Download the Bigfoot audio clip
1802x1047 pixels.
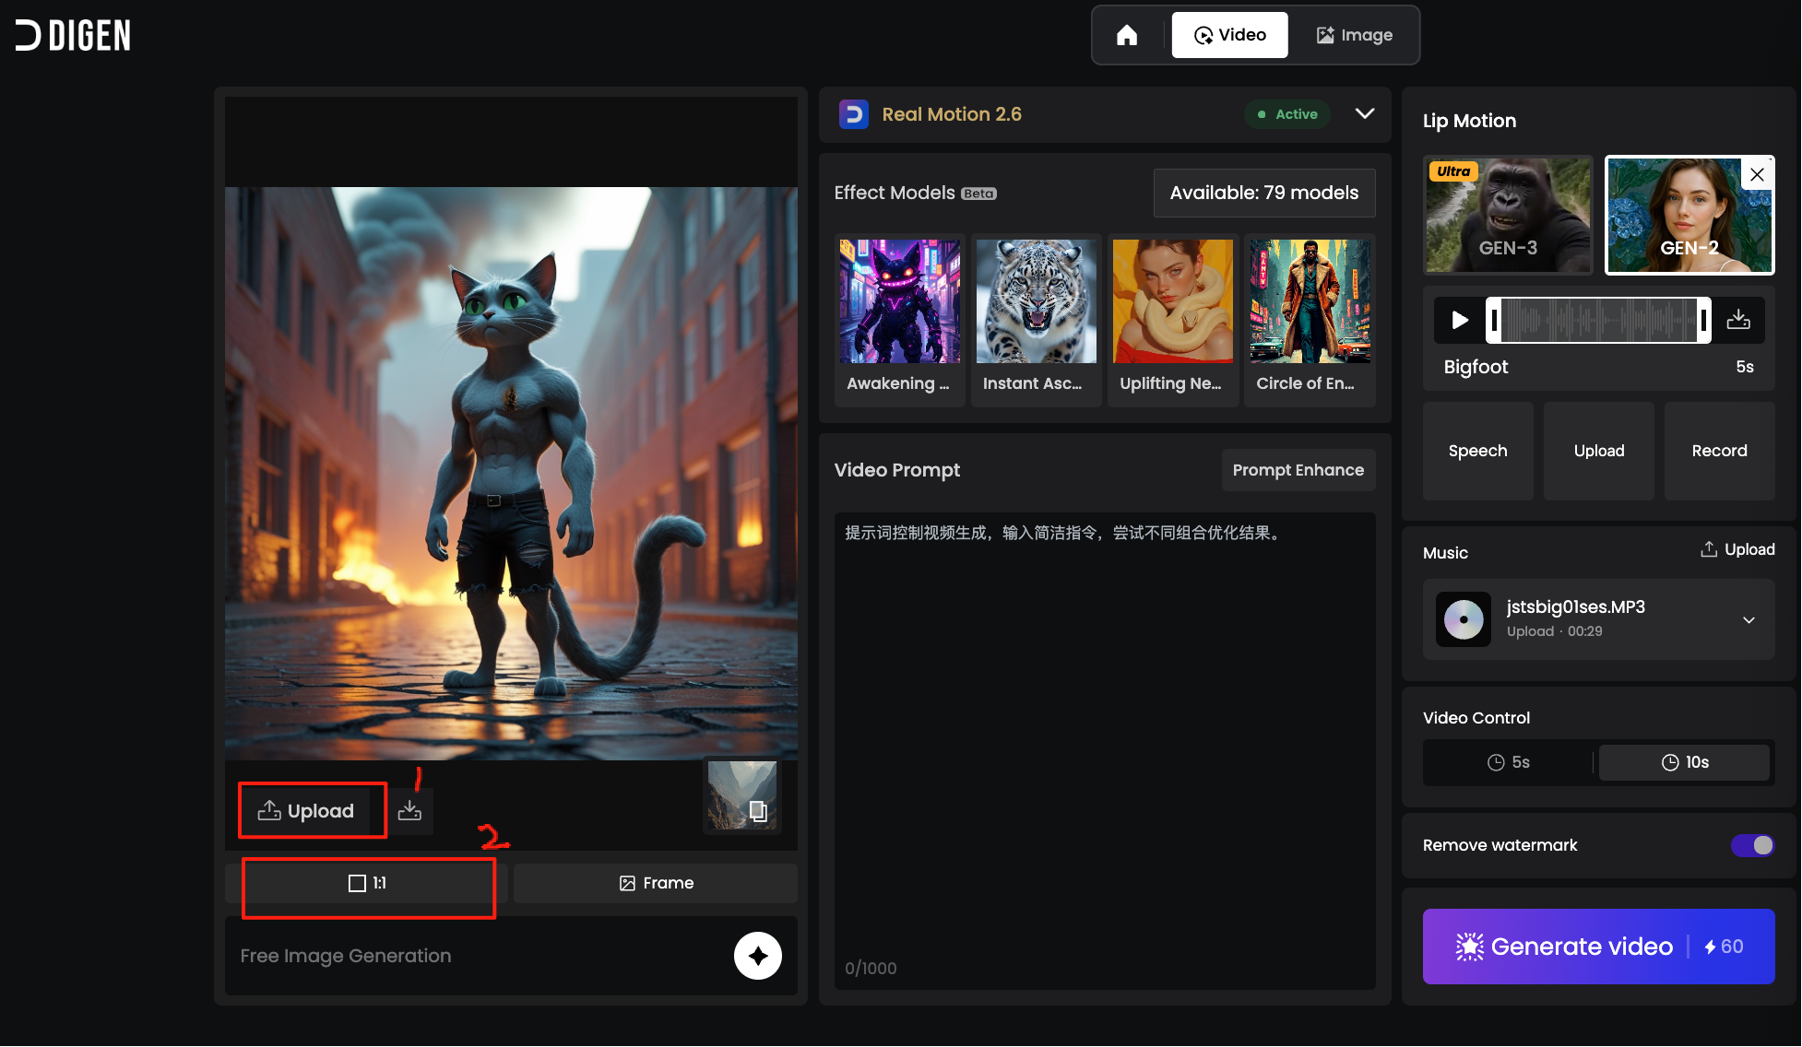pyautogui.click(x=1738, y=320)
